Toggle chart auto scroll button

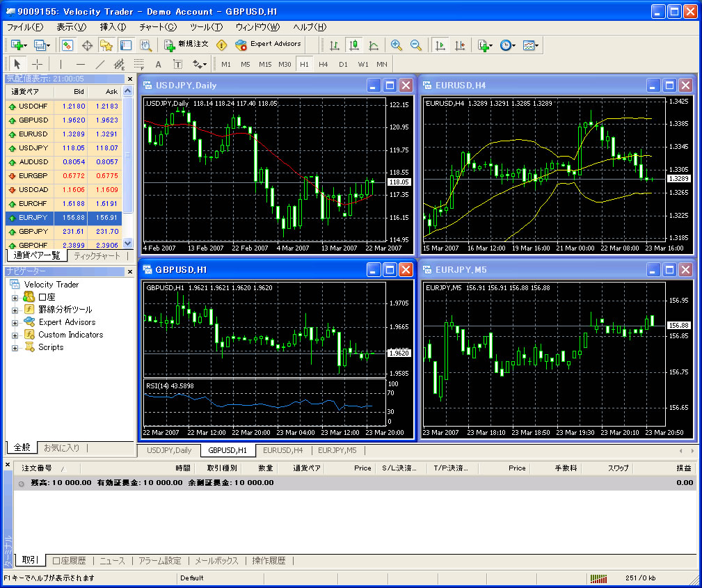pyautogui.click(x=440, y=45)
